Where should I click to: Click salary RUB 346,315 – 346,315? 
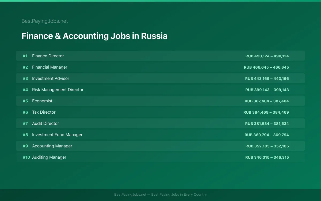click(x=267, y=157)
